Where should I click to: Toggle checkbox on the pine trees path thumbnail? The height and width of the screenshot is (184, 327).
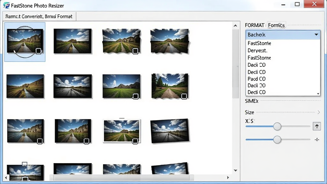click(x=184, y=96)
